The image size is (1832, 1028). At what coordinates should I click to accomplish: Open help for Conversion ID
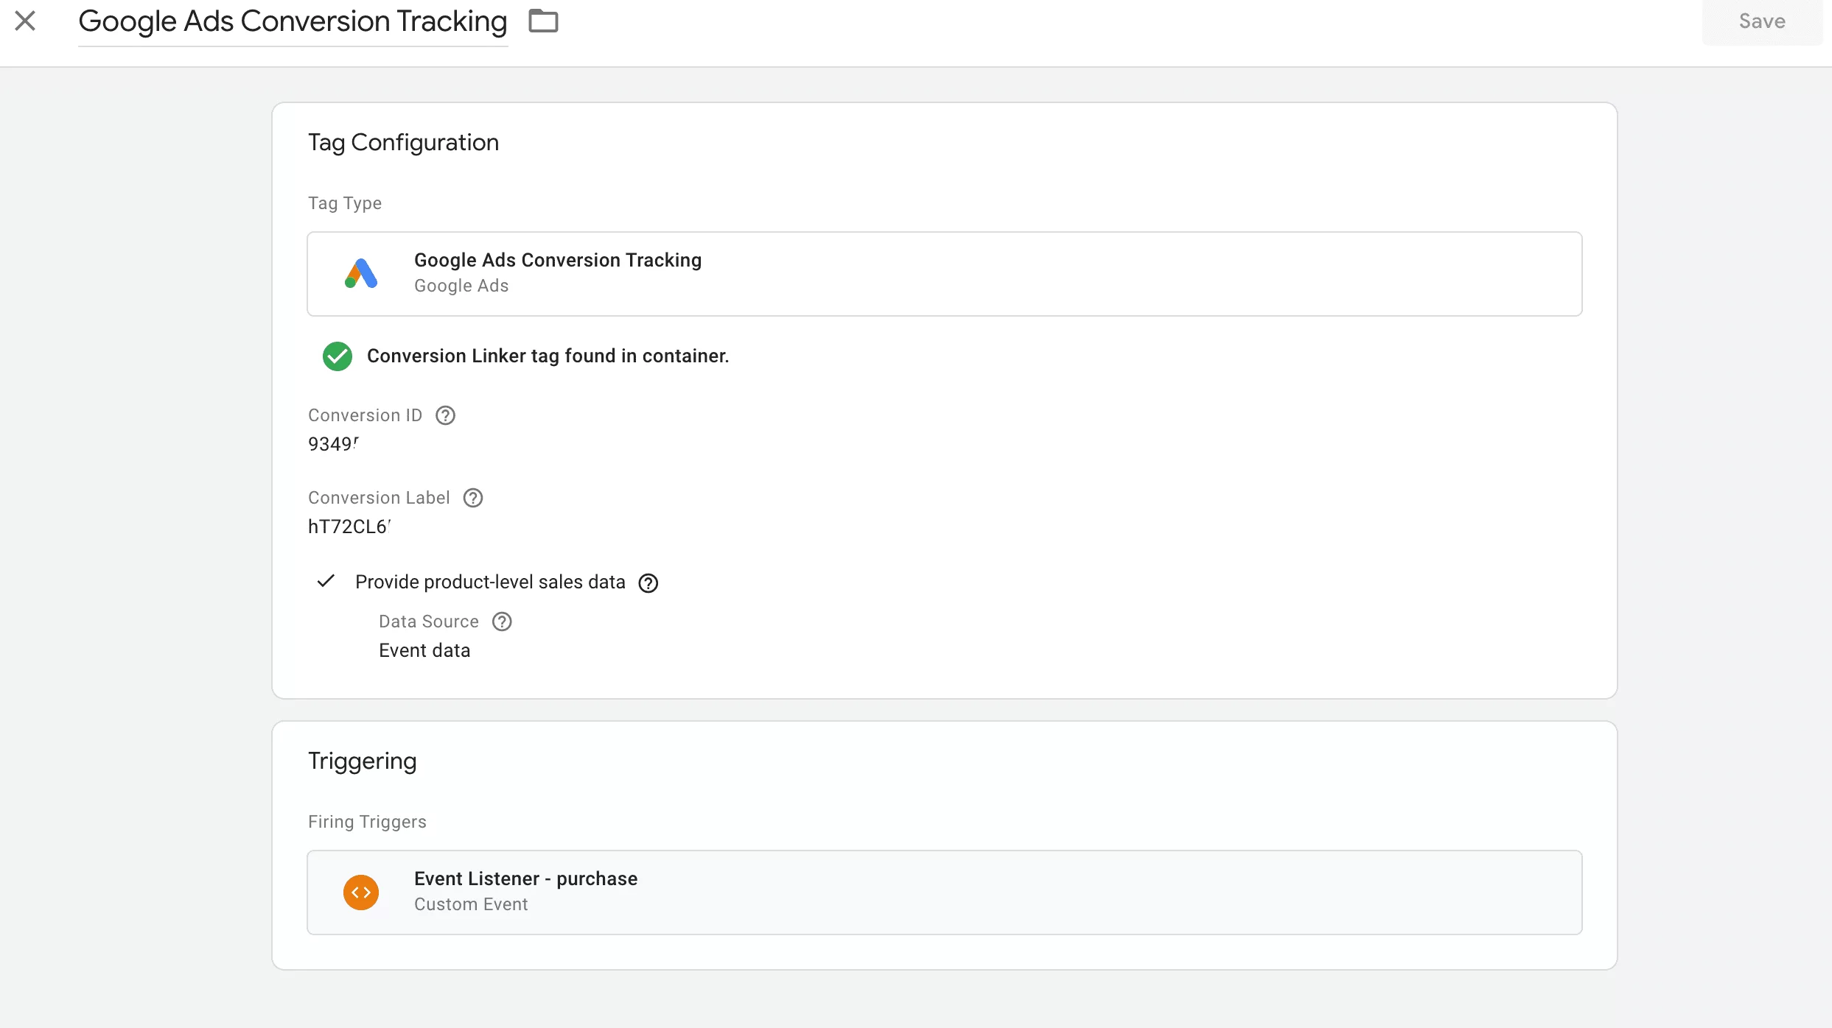coord(445,415)
